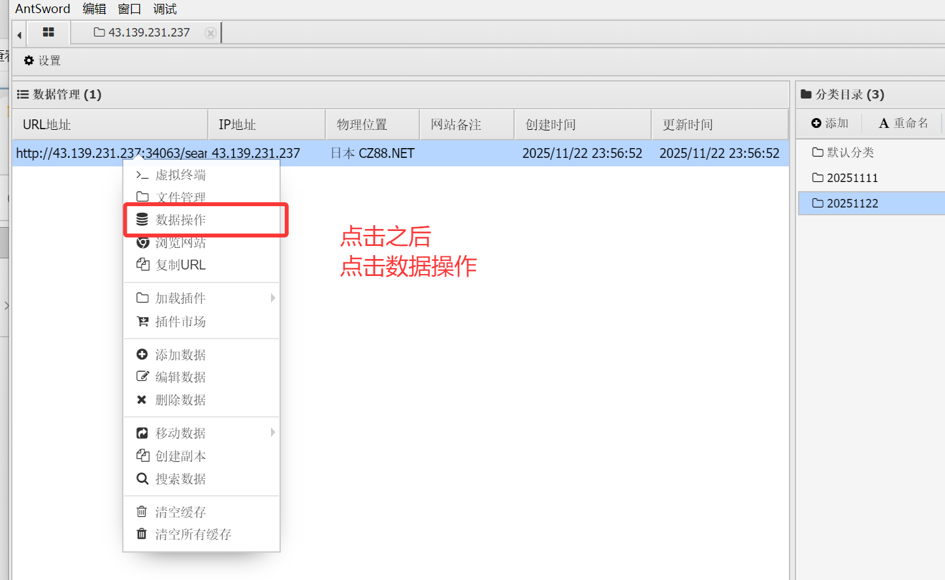This screenshot has height=580, width=945.
Task: Click the 数据管理 (1) panel header
Action: 400,95
